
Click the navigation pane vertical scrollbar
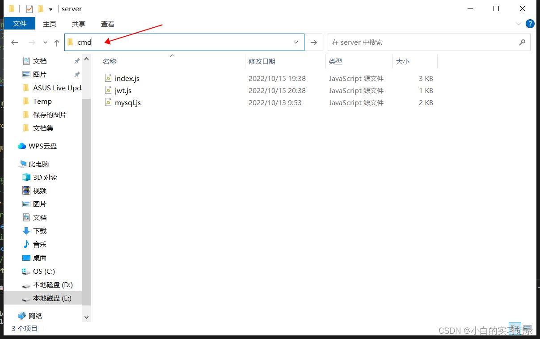(87, 179)
